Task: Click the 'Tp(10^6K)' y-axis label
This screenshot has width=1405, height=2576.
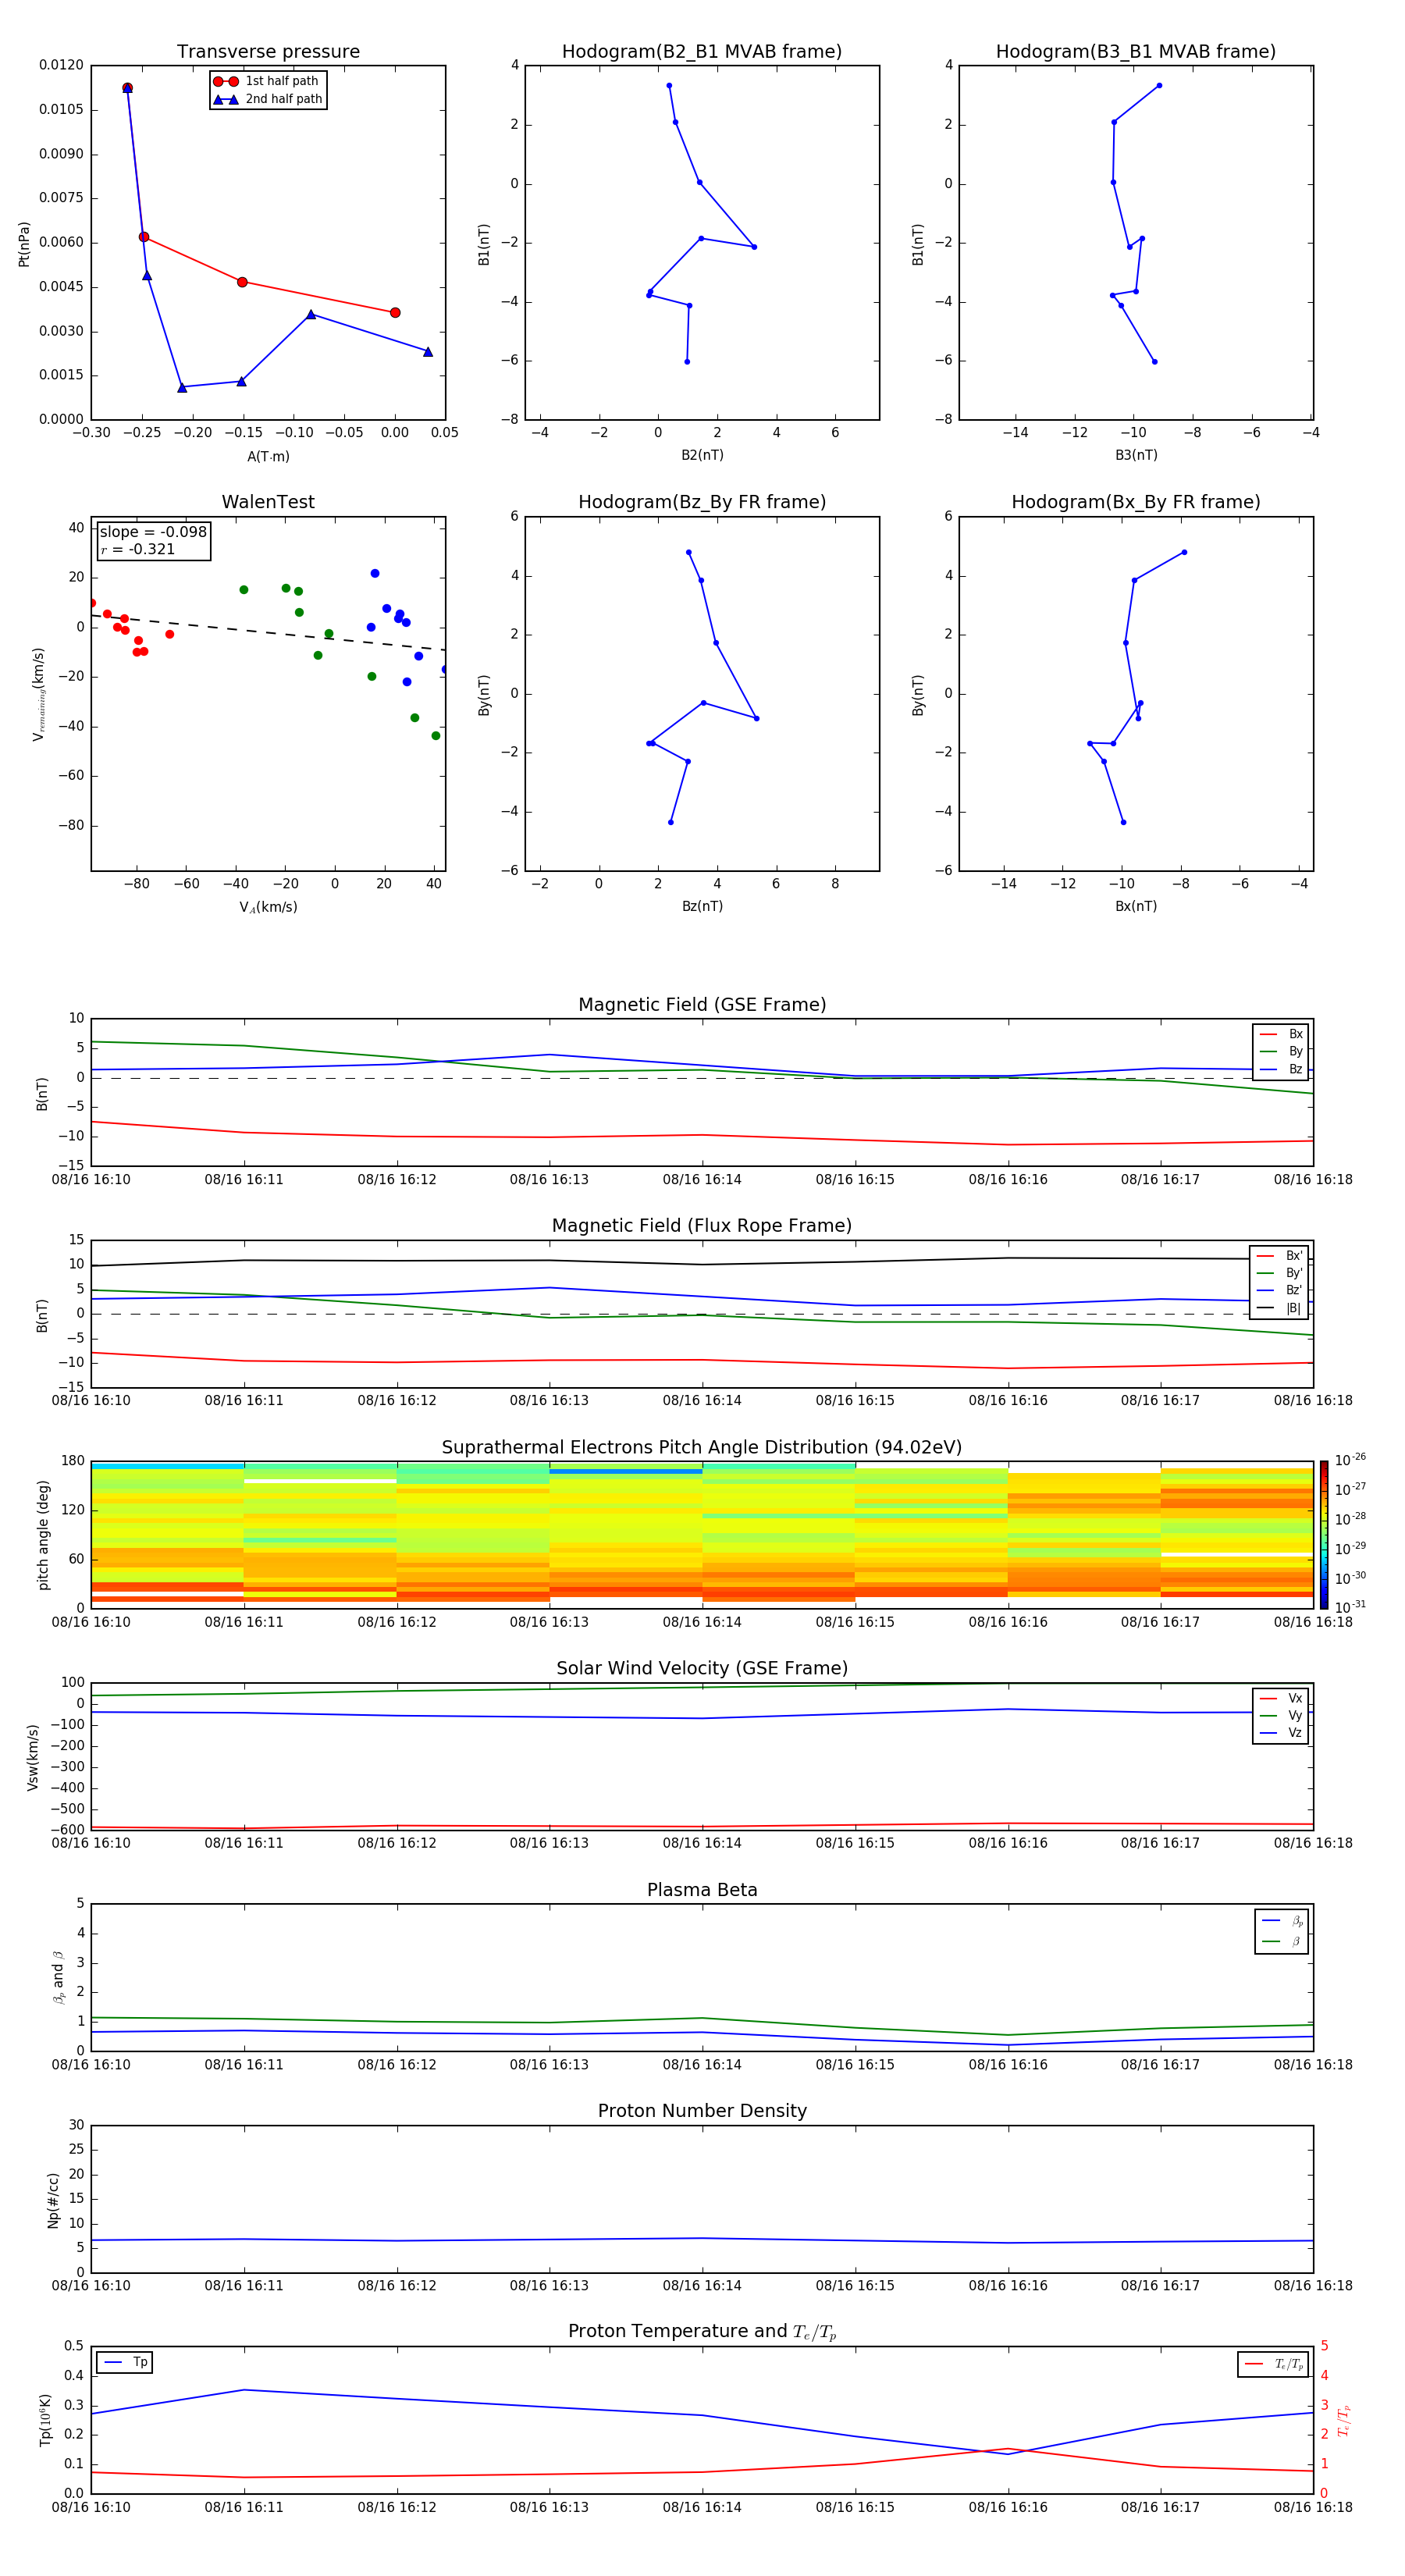Action: tap(45, 2420)
